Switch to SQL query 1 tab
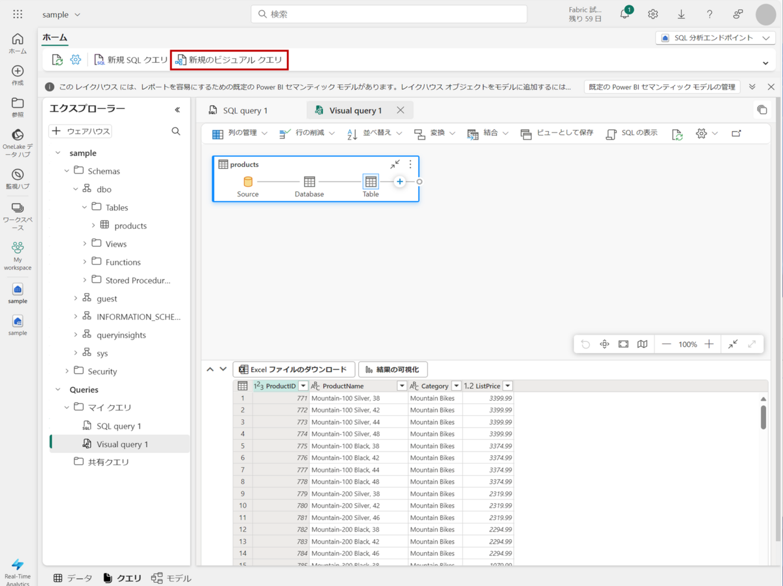The image size is (783, 586). tap(238, 110)
